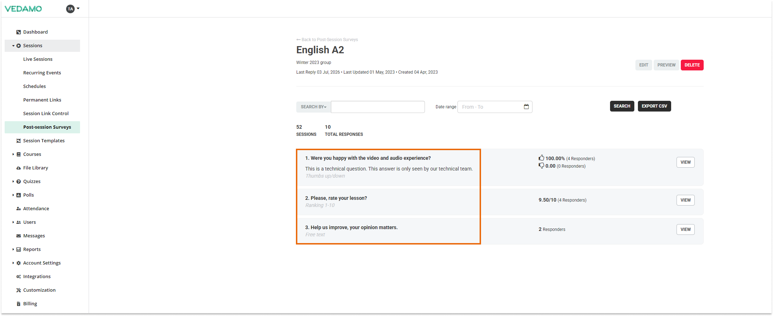Click the Courses book icon
The height and width of the screenshot is (316, 773).
[19, 154]
